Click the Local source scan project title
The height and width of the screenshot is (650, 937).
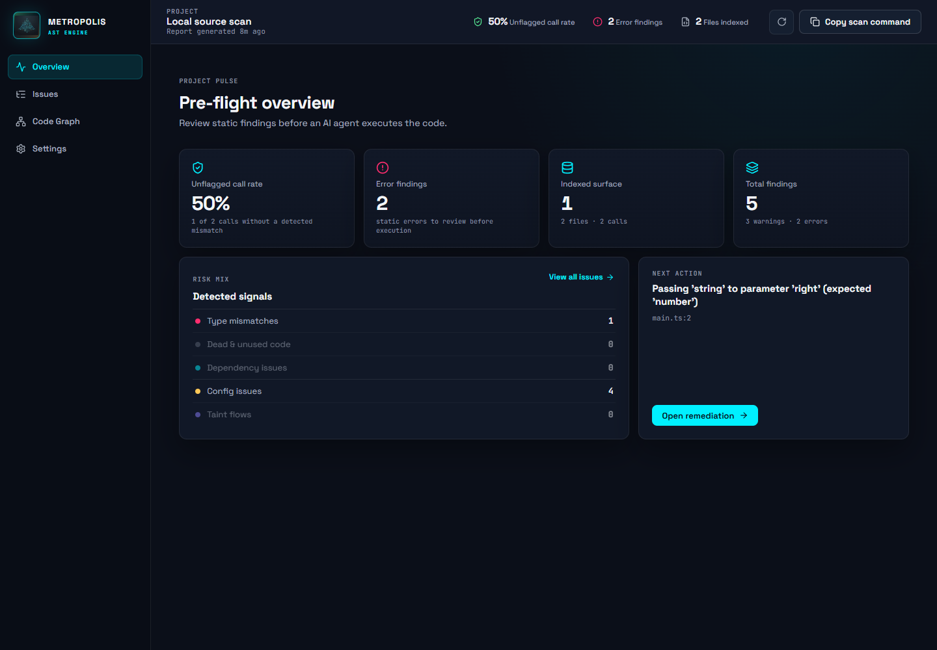pyautogui.click(x=209, y=21)
